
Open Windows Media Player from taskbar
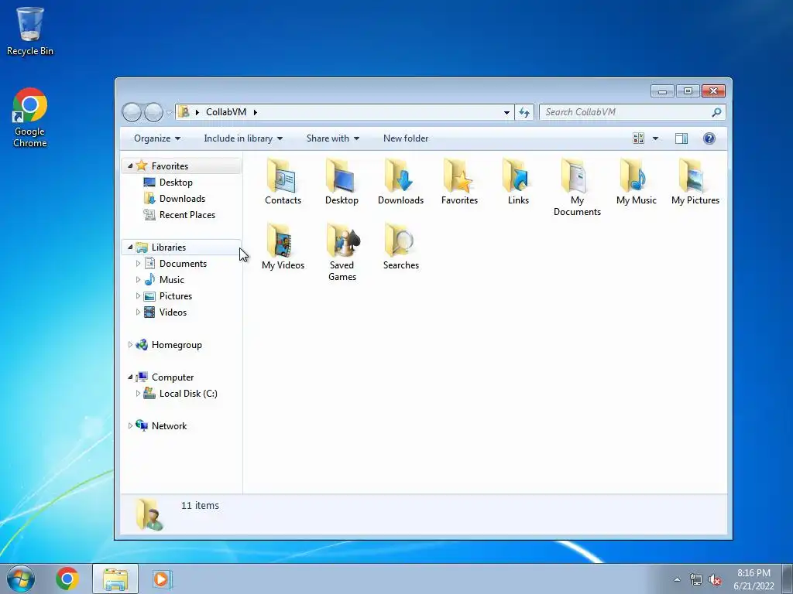click(x=163, y=579)
